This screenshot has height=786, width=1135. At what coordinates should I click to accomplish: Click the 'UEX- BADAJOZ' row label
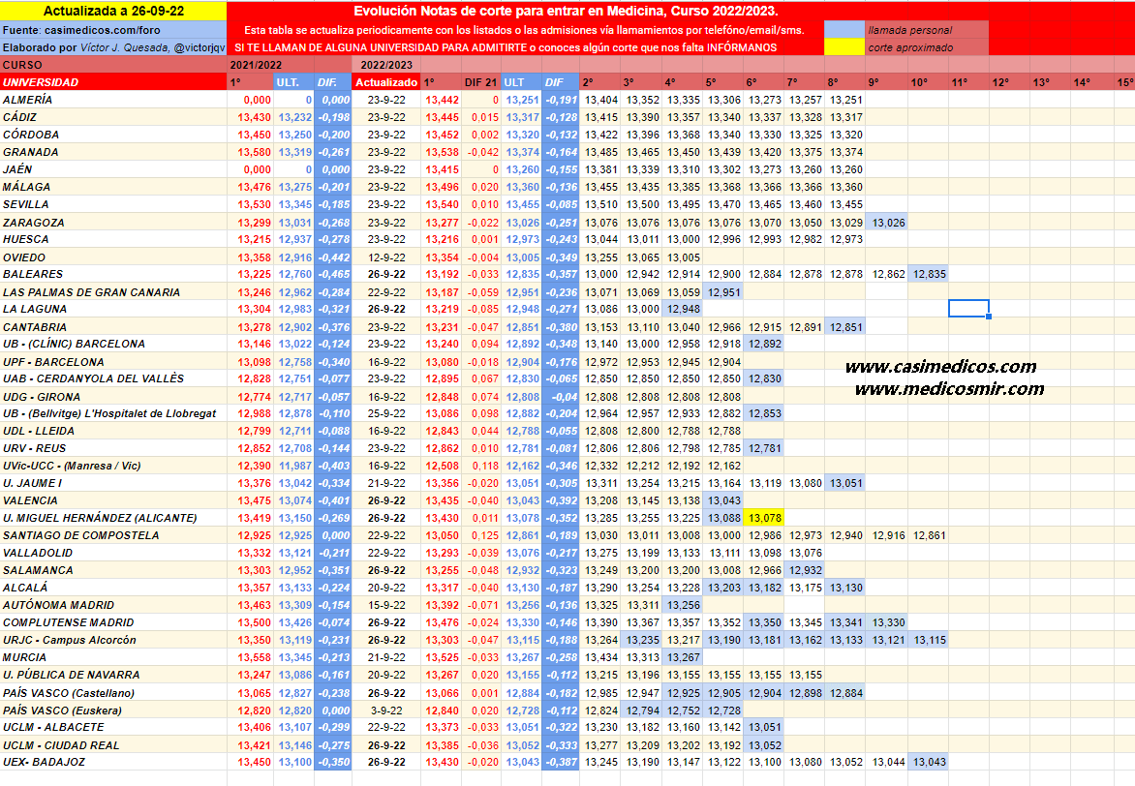[x=113, y=762]
